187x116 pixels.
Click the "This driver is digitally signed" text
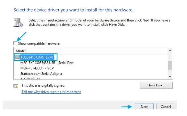click(x=43, y=85)
